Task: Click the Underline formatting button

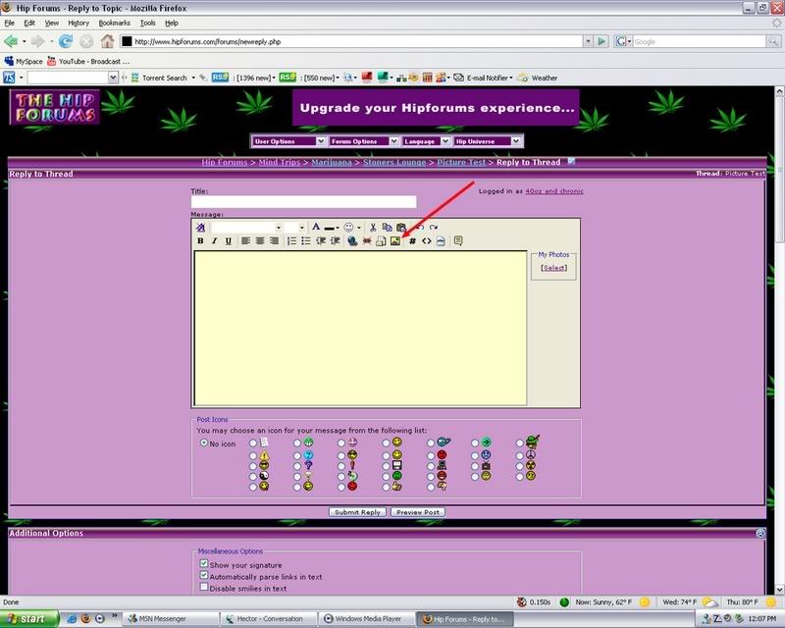Action: point(229,240)
